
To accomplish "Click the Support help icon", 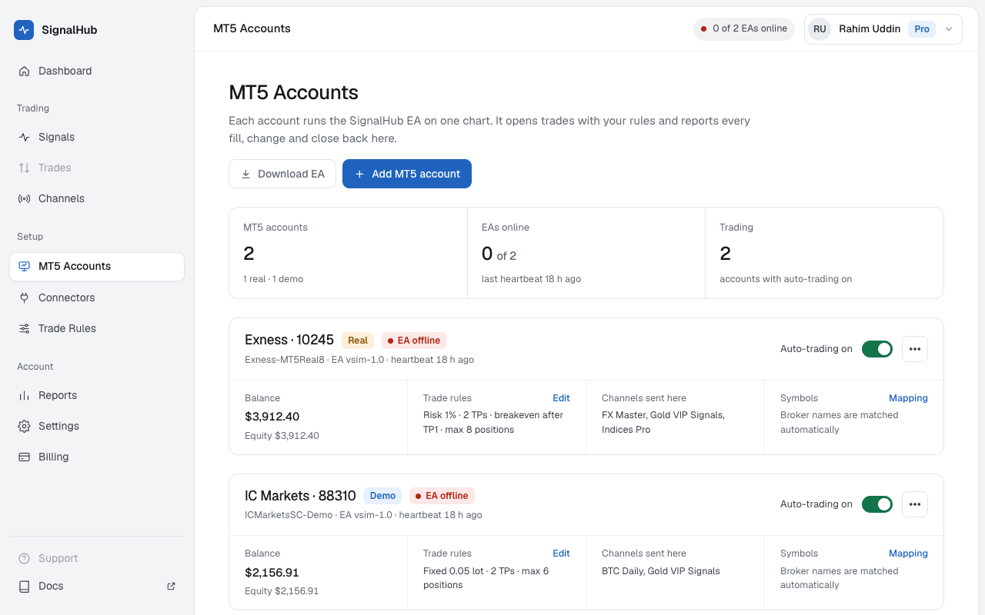I will tap(24, 558).
